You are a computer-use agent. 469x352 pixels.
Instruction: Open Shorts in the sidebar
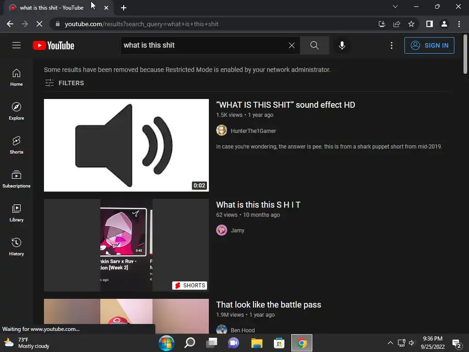point(16,145)
